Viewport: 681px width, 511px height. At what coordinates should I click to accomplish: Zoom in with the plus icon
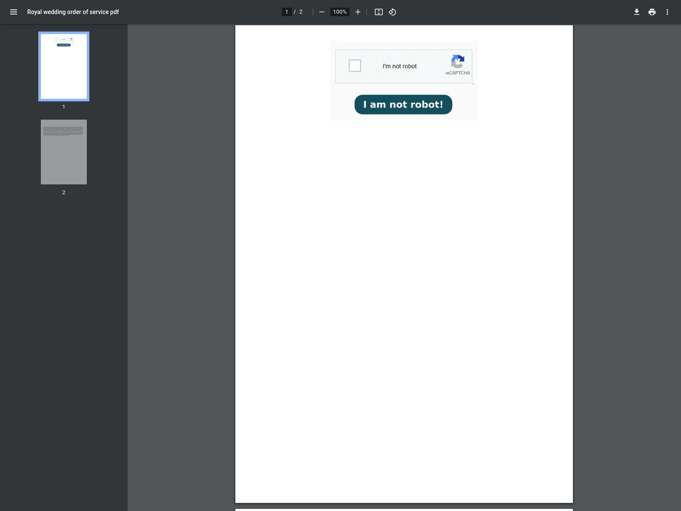pos(358,12)
